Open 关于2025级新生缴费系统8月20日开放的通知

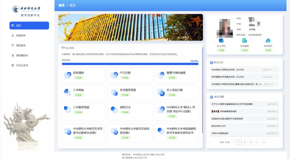244,104
